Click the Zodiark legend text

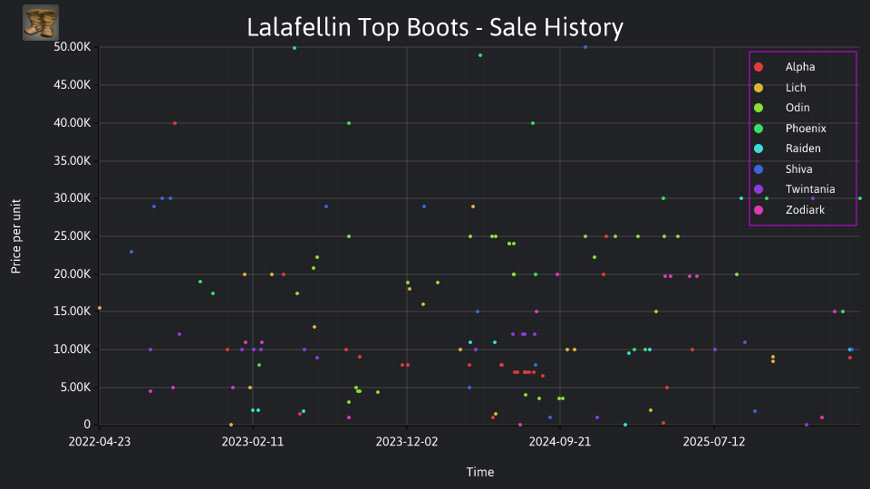click(805, 210)
